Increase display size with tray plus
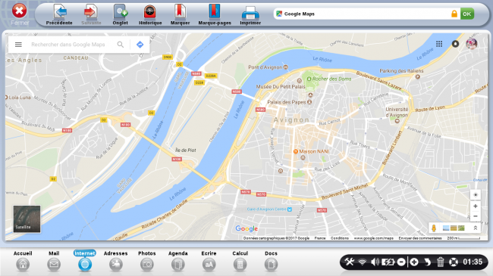This screenshot has width=493, height=276. coord(414,262)
